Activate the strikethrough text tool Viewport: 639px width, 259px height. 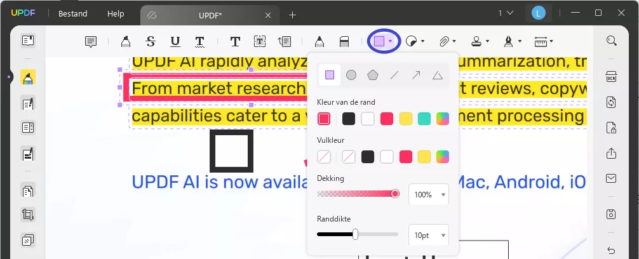pos(151,41)
